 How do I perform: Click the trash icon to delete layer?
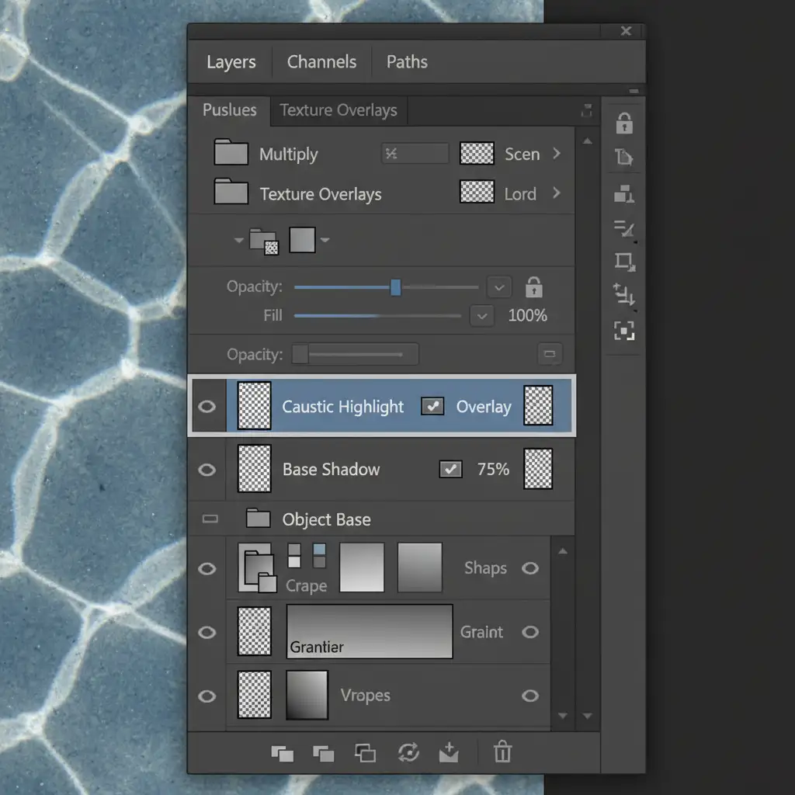[503, 752]
